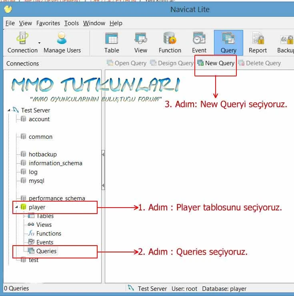This screenshot has height=296, width=294.
Task: Click Delete Query button
Action: click(260, 63)
